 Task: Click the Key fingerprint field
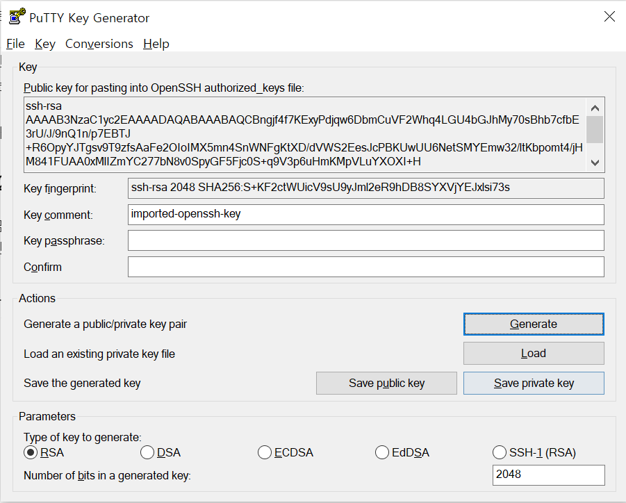pos(365,188)
